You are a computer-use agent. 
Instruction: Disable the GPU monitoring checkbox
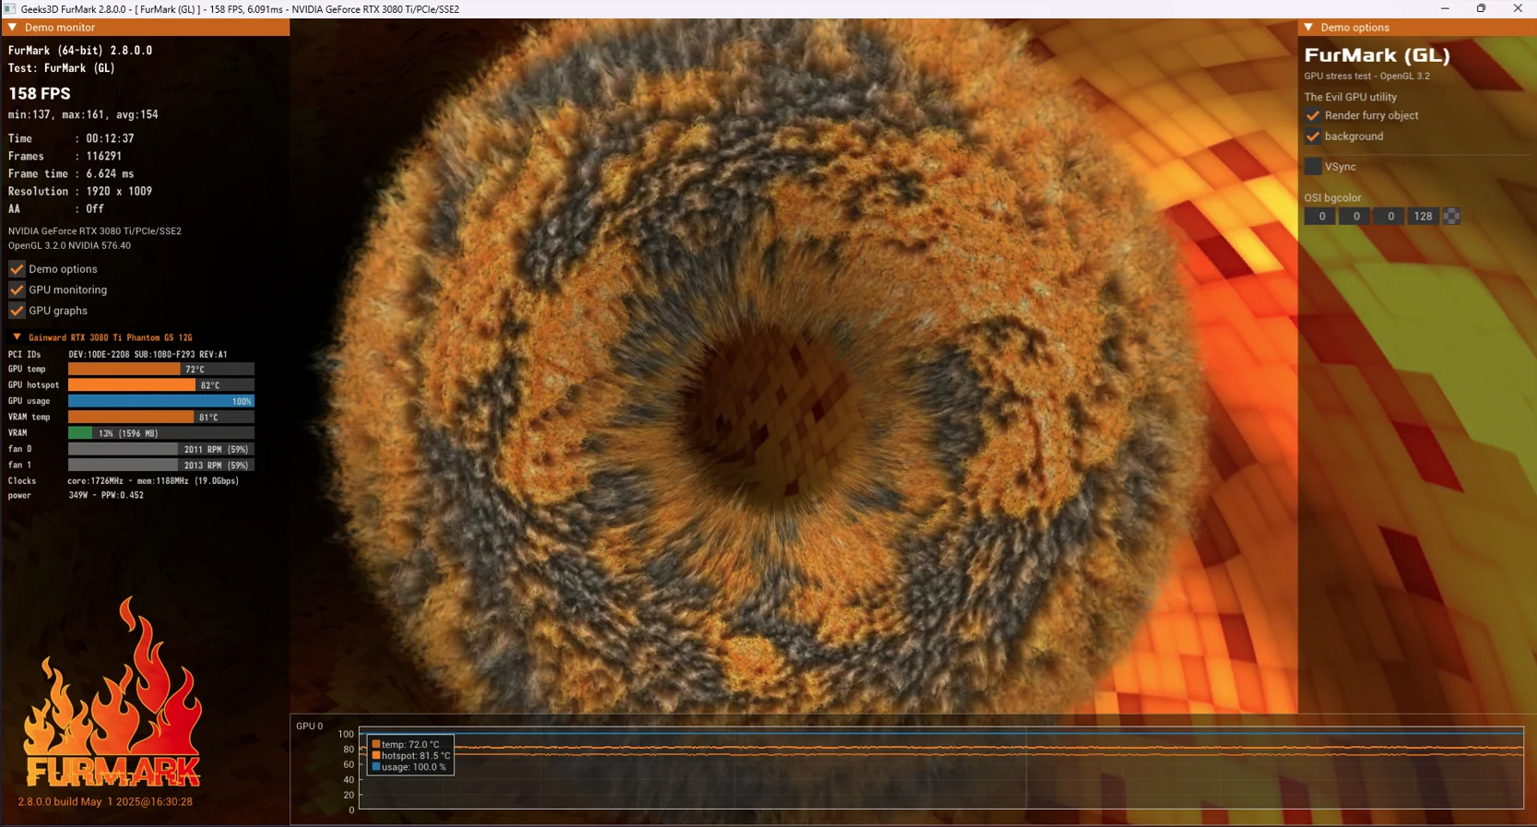(17, 289)
